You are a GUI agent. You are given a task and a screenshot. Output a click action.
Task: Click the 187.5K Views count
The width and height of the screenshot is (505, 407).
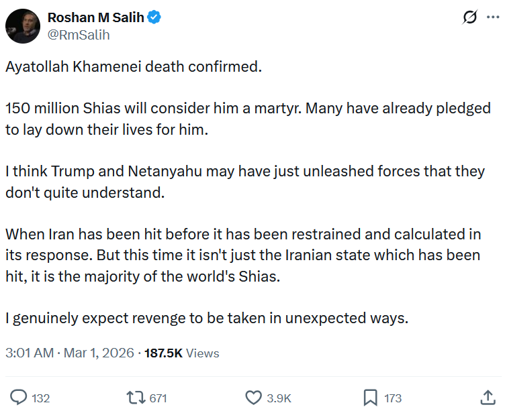pyautogui.click(x=181, y=353)
